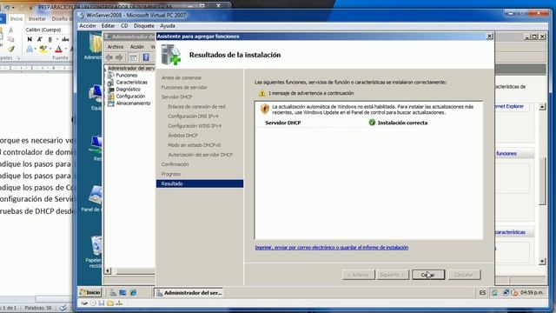Click Administrador del ser... taskbar button
The height and width of the screenshot is (313, 556).
coord(189,293)
